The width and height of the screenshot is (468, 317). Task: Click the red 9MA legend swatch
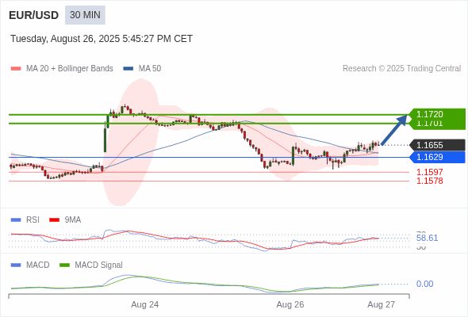54,220
